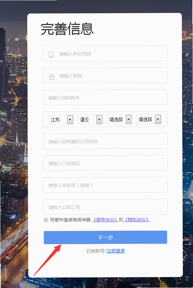Focus the 请输入手机号码 input field
Image resolution: width=193 pixels, height=288 pixels.
point(105,53)
